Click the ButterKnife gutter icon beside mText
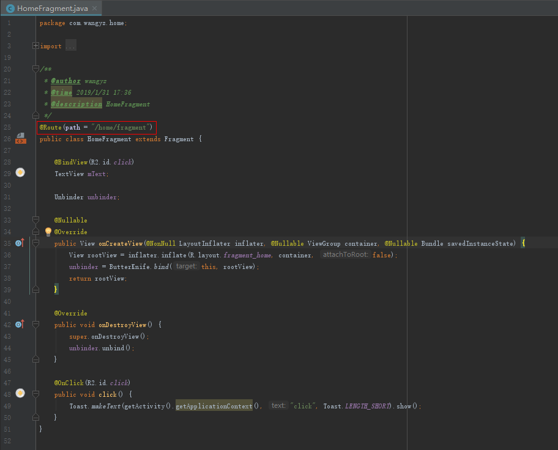558x450 pixels. click(x=20, y=173)
